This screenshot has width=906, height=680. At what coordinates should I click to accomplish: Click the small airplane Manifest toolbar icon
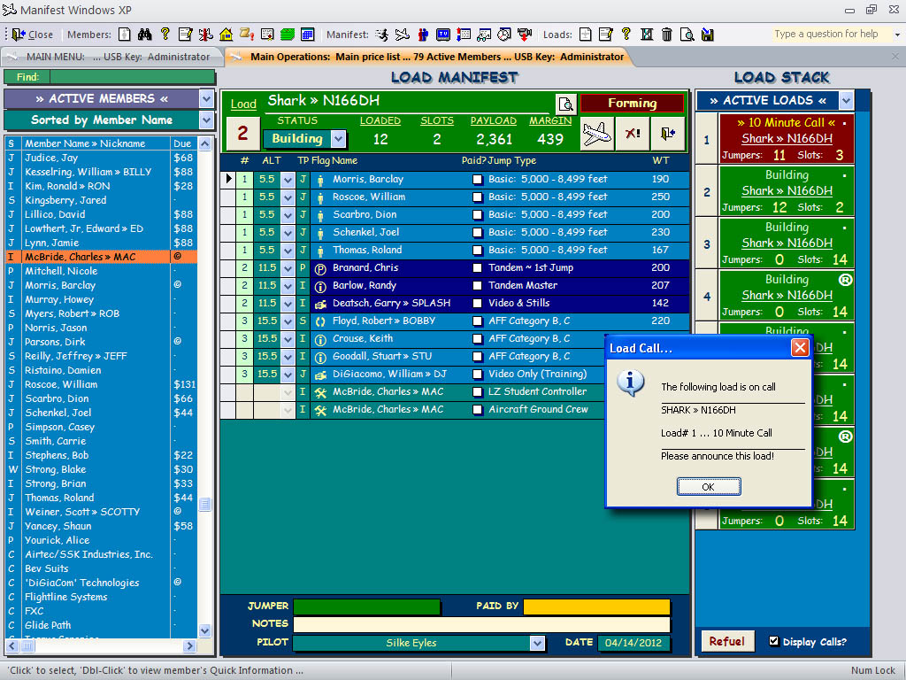coord(403,35)
